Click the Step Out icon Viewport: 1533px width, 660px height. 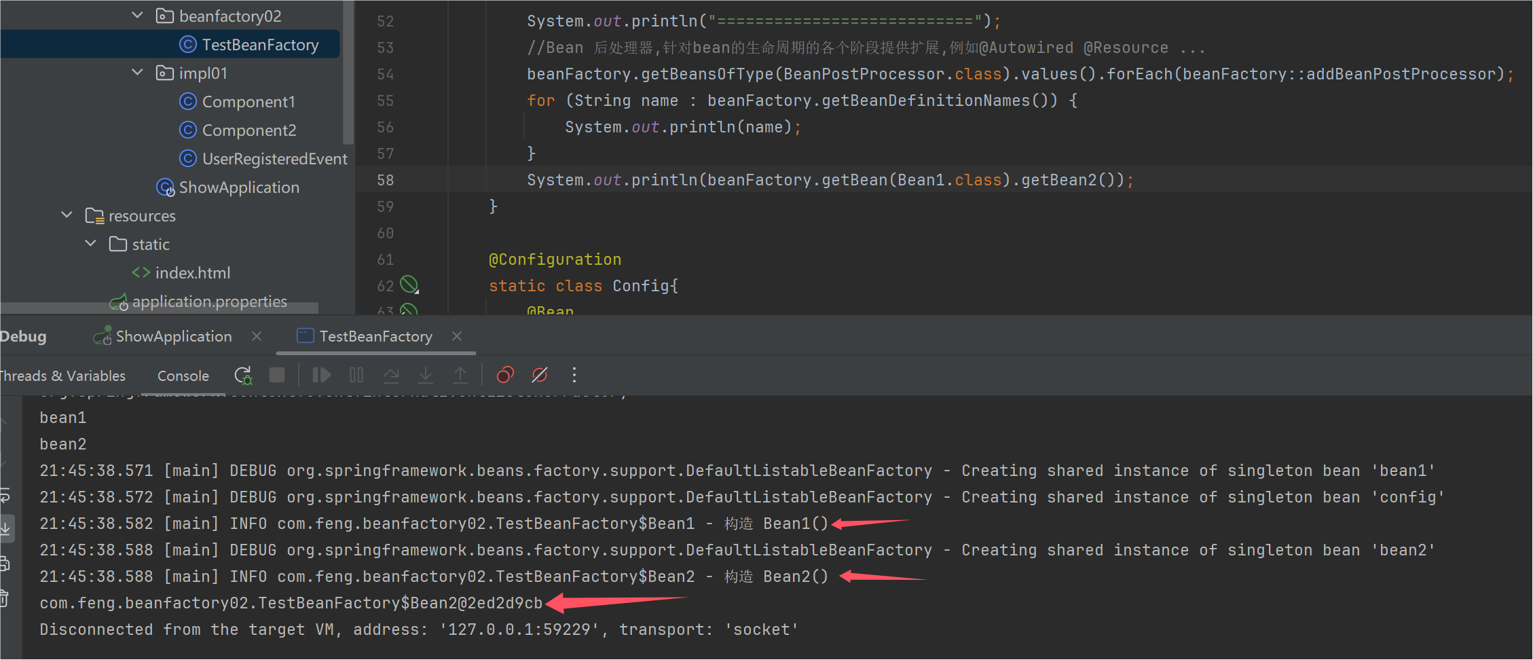coord(460,375)
